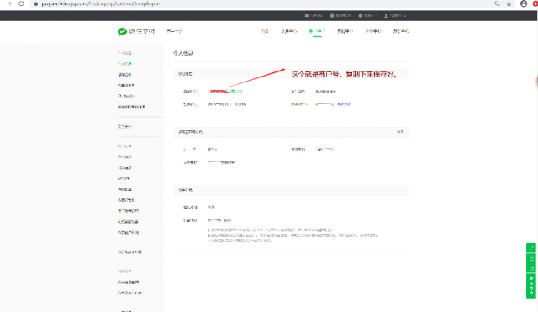The height and width of the screenshot is (312, 538).
Task: Reload the page with browser refresh icon
Action: (x=21, y=3)
